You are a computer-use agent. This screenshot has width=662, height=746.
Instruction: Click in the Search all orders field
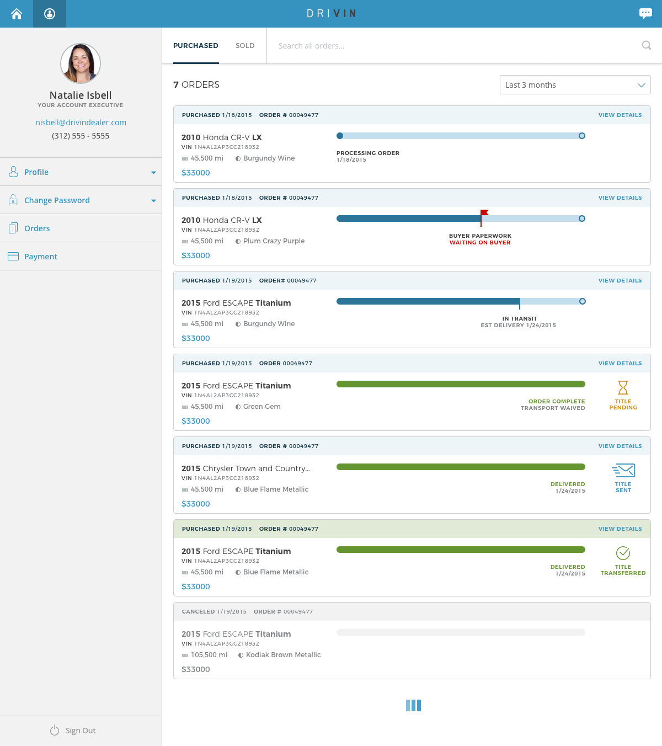coord(453,46)
